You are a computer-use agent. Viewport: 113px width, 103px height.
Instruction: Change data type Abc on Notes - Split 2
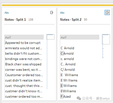(62, 13)
